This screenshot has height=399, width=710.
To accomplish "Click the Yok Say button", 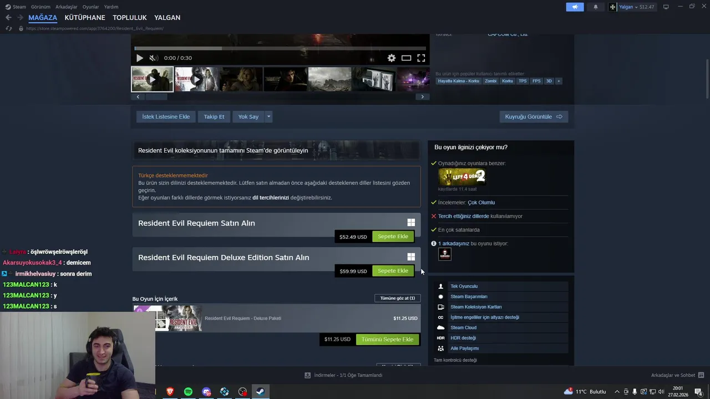I will (248, 116).
